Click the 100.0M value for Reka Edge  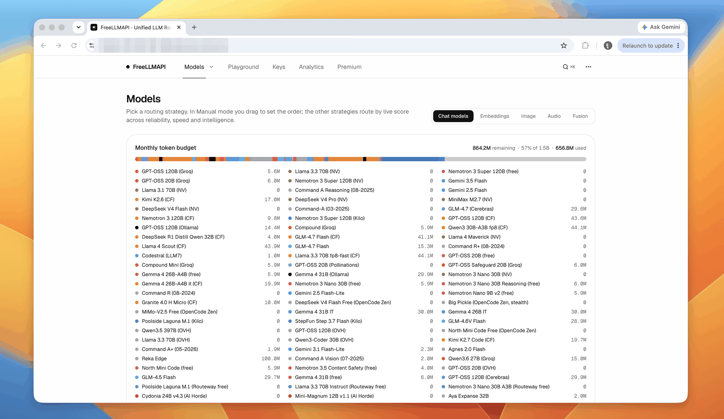click(x=271, y=359)
